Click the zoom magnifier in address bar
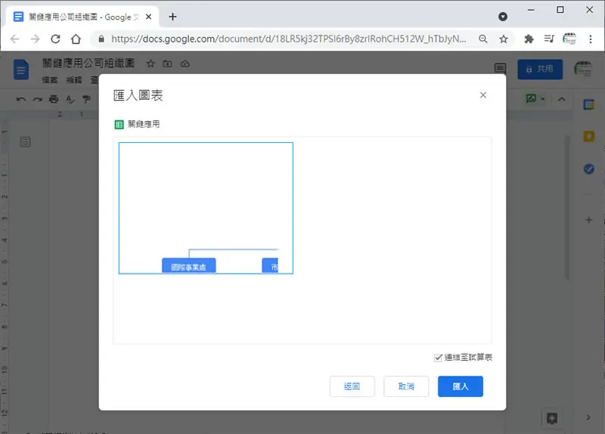This screenshot has height=434, width=605. [483, 39]
